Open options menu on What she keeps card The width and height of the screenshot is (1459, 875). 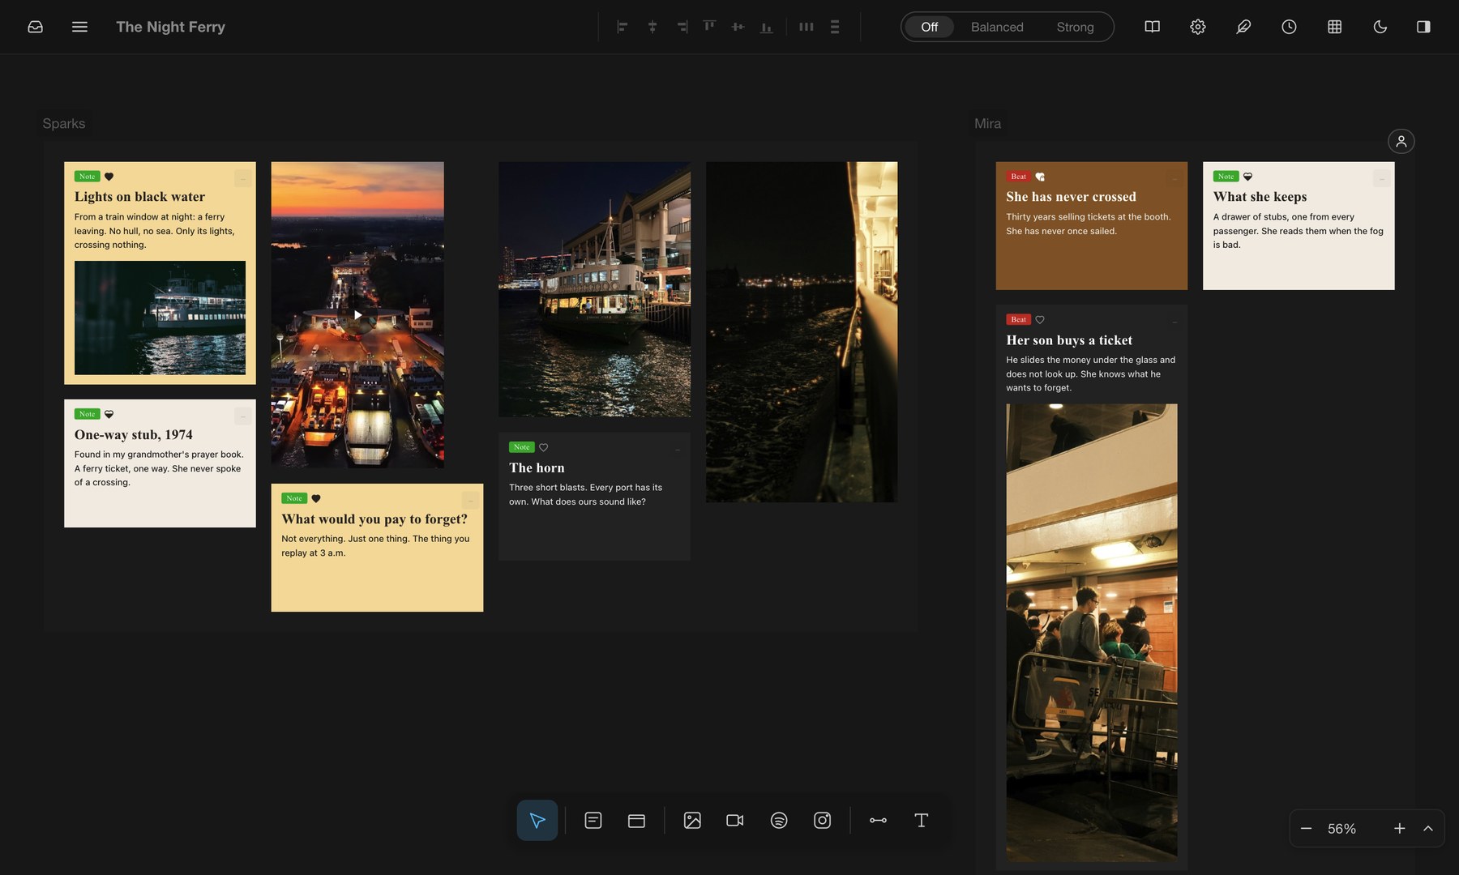point(1381,178)
